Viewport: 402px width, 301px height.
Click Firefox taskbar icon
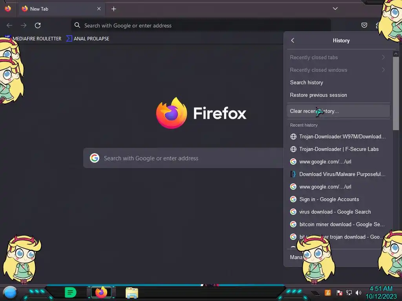(x=101, y=292)
